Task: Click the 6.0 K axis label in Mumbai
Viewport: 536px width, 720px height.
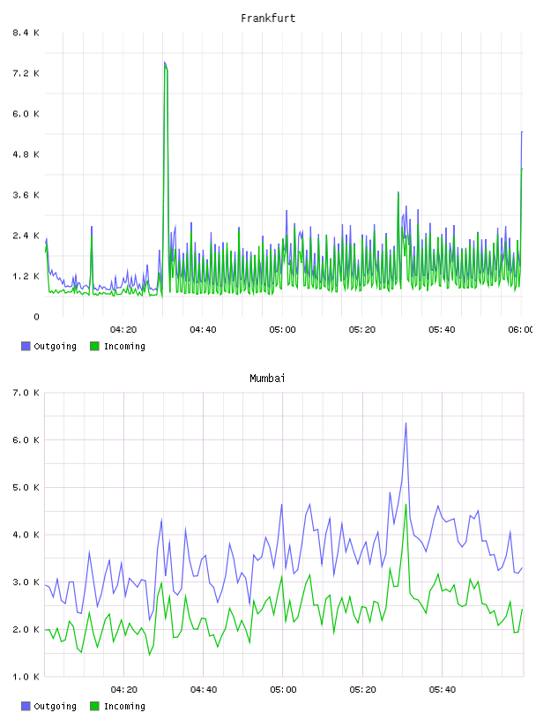Action: click(x=26, y=440)
